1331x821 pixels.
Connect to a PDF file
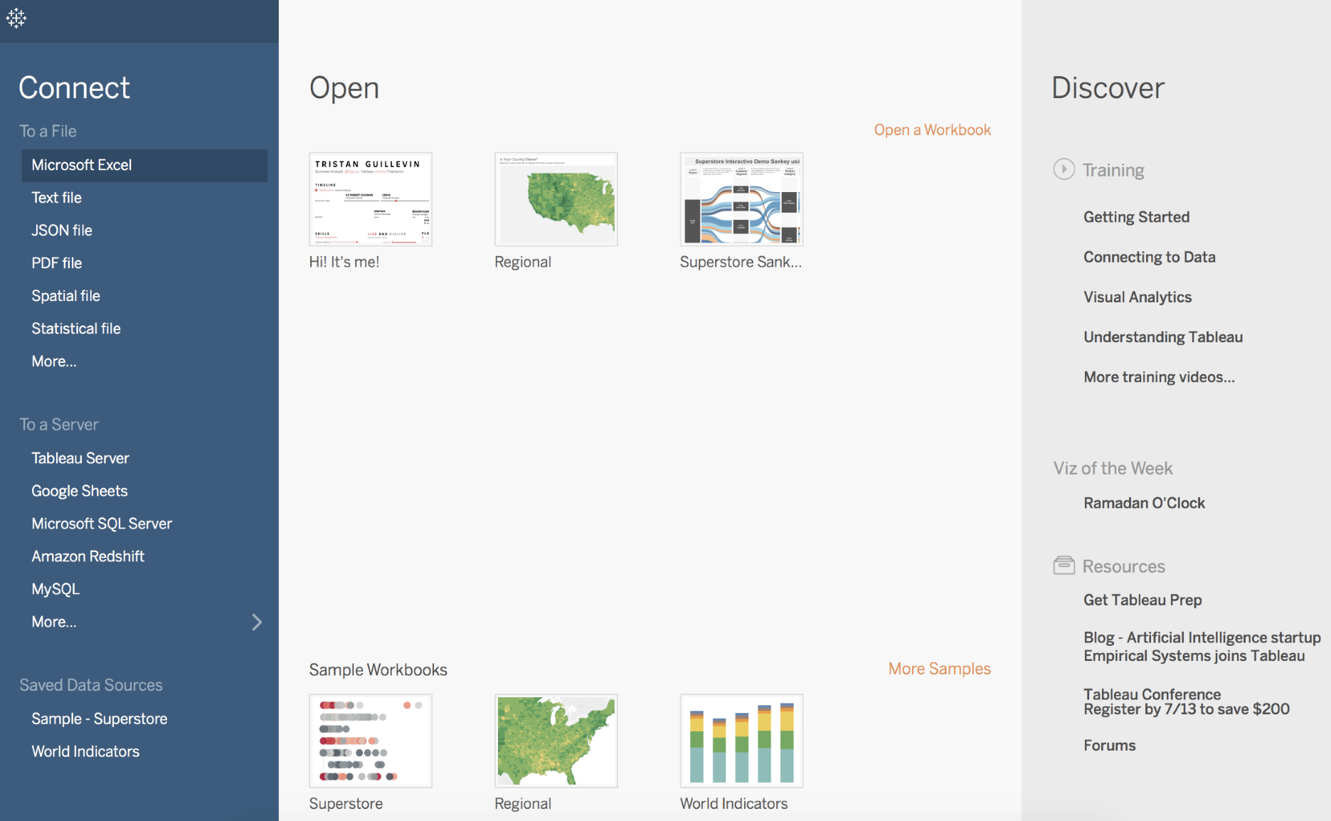click(57, 263)
